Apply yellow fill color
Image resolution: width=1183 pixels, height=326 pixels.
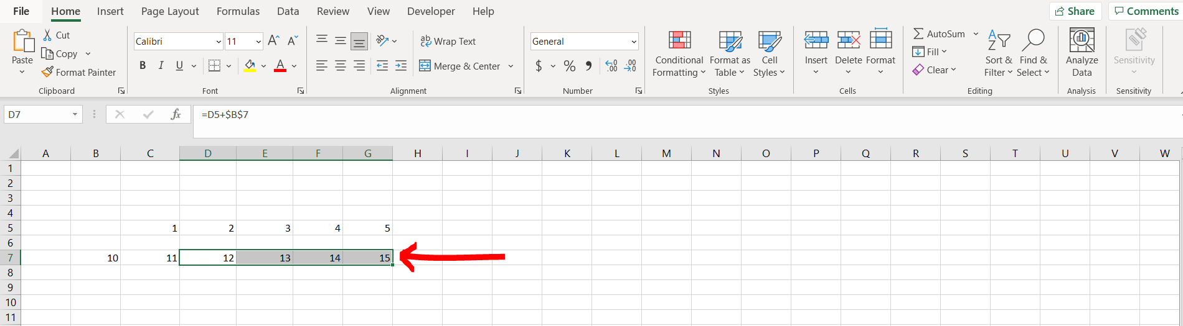point(250,65)
